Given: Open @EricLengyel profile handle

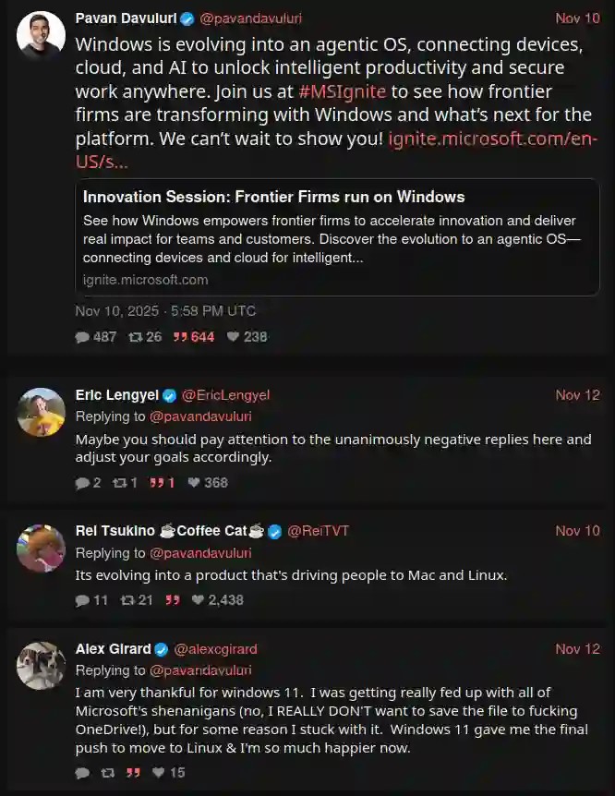Looking at the screenshot, I should [x=225, y=395].
